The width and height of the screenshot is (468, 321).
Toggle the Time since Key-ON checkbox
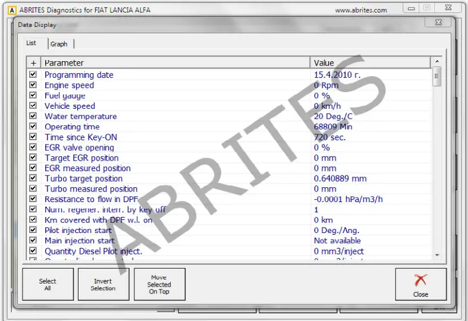(x=33, y=137)
